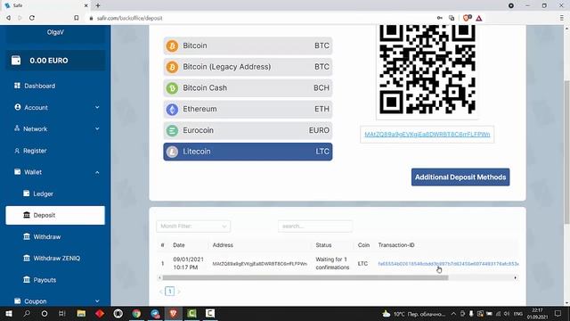Click the Address column header
The image size is (570, 321).
click(x=223, y=245)
